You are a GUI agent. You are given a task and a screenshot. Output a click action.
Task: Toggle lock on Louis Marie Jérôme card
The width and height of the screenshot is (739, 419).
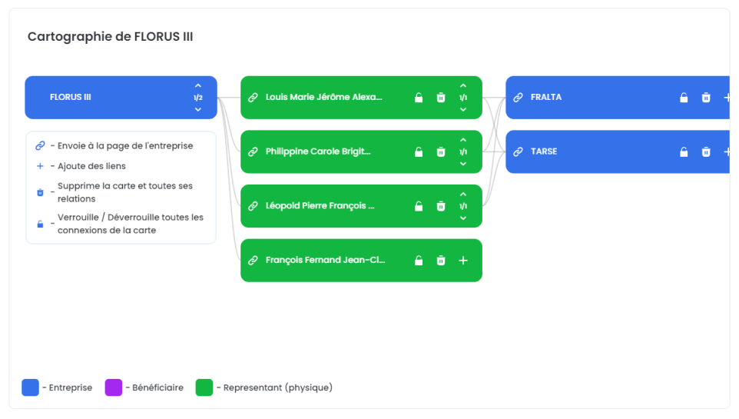[419, 98]
